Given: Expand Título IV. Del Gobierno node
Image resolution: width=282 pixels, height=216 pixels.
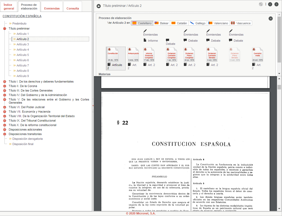Looking at the screenshot, I should tap(5, 95).
